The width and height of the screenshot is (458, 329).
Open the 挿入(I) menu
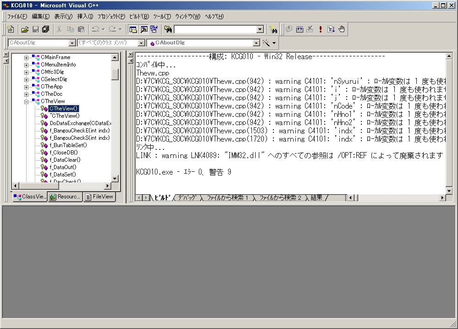click(85, 16)
